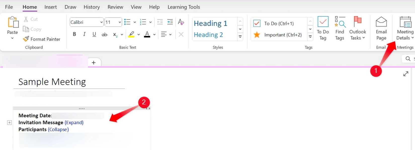This screenshot has height=150, width=415.
Task: Select the Home ribbon tab
Action: (x=30, y=7)
